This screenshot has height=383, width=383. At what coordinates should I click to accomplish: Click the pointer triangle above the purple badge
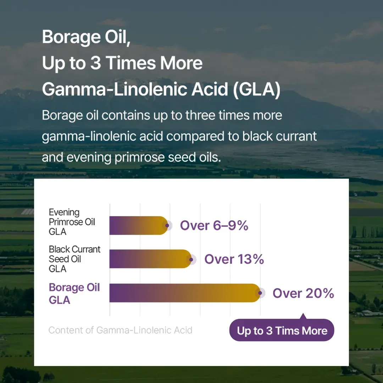(x=303, y=316)
